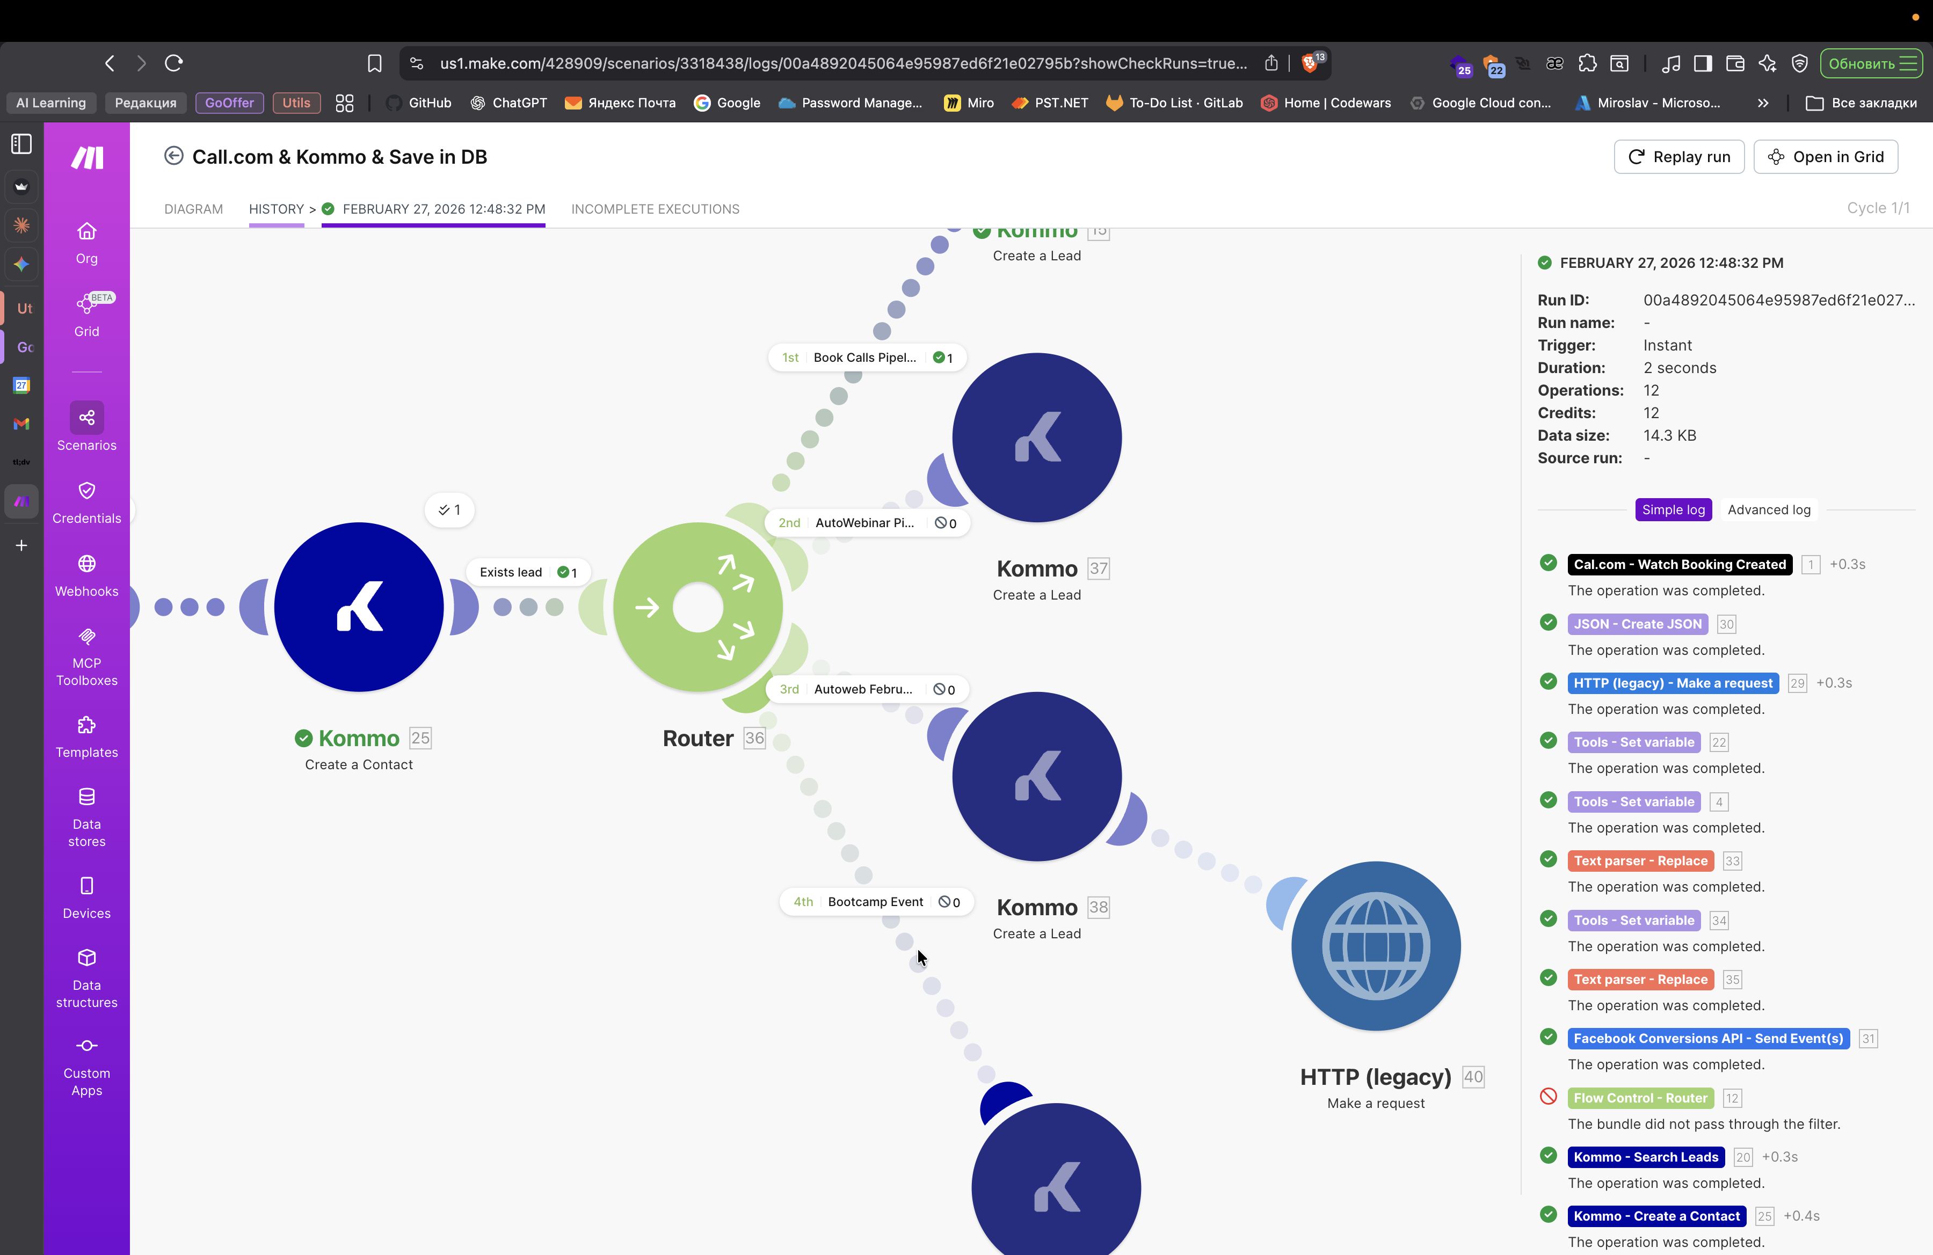The width and height of the screenshot is (1933, 1255).
Task: Click the HTTP (legacy) globe module
Action: click(1375, 946)
